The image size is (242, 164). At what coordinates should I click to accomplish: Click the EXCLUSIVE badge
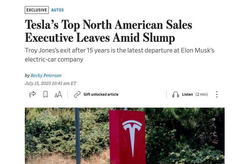click(x=37, y=10)
